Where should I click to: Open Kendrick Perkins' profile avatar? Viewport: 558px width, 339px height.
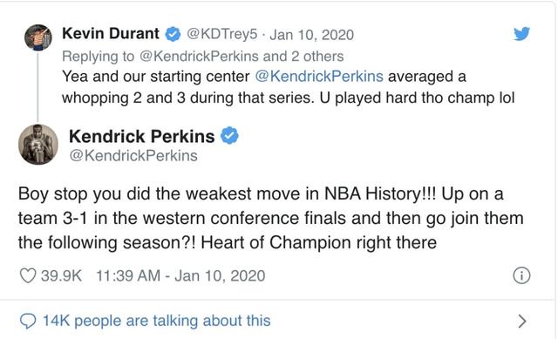click(x=38, y=144)
